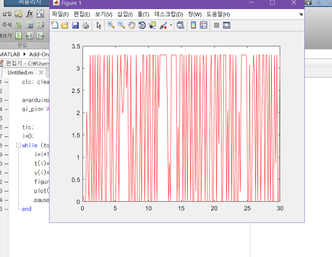
Task: Select the Zoom In tool
Action: click(111, 25)
